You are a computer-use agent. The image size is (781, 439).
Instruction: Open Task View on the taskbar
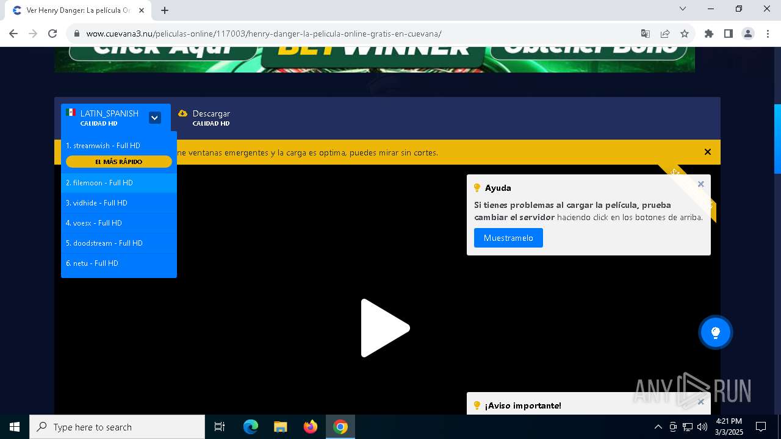tap(220, 427)
